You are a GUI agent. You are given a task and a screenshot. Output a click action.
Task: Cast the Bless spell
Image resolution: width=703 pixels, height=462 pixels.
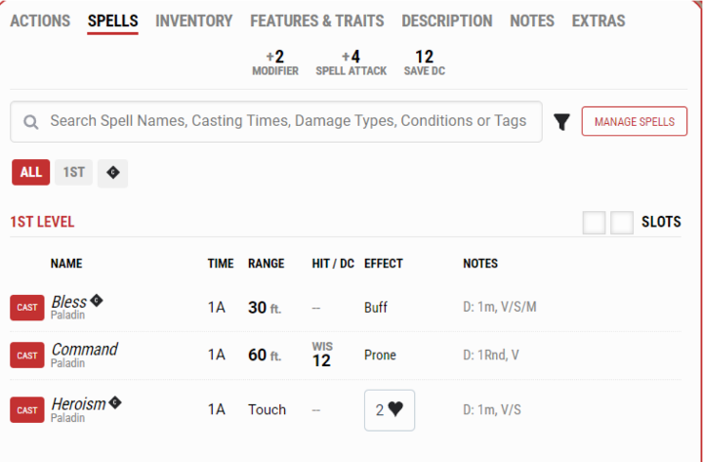click(27, 308)
